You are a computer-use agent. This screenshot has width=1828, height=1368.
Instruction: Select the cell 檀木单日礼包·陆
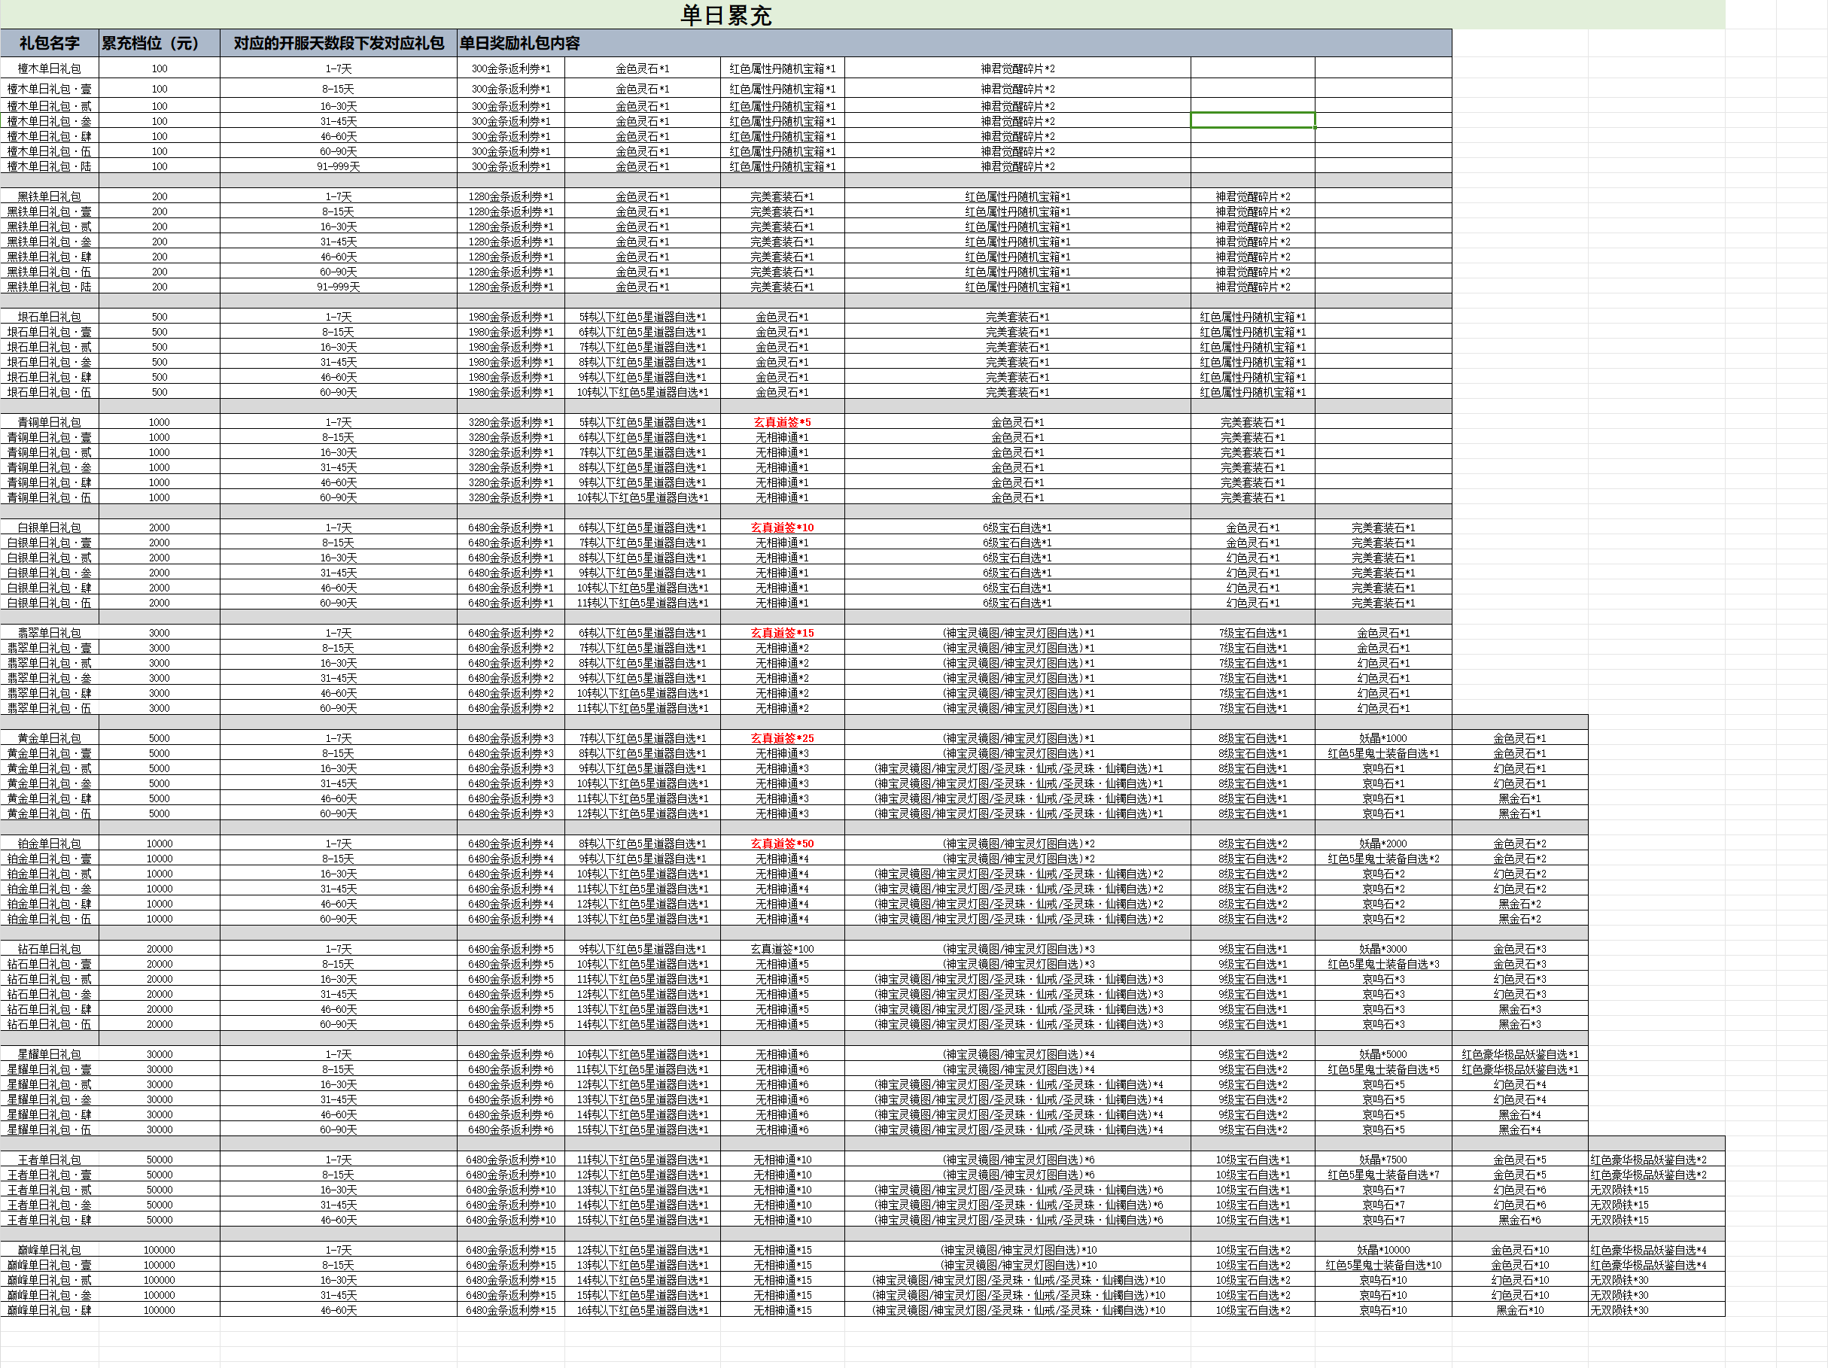pyautogui.click(x=50, y=166)
